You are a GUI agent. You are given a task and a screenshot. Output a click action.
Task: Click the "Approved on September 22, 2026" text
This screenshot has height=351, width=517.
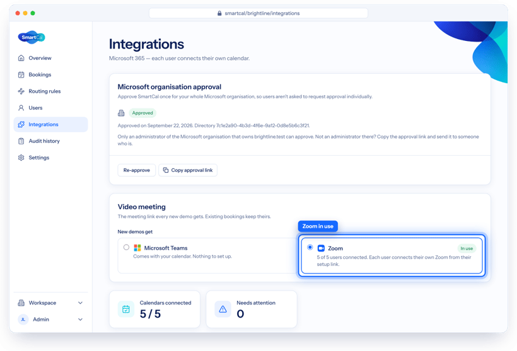click(155, 125)
